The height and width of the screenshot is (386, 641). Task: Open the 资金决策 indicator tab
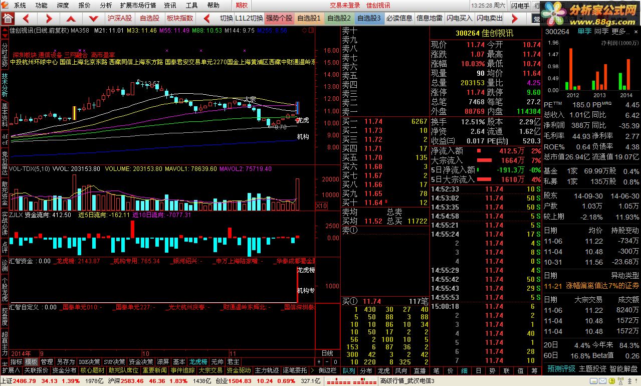coord(141,361)
